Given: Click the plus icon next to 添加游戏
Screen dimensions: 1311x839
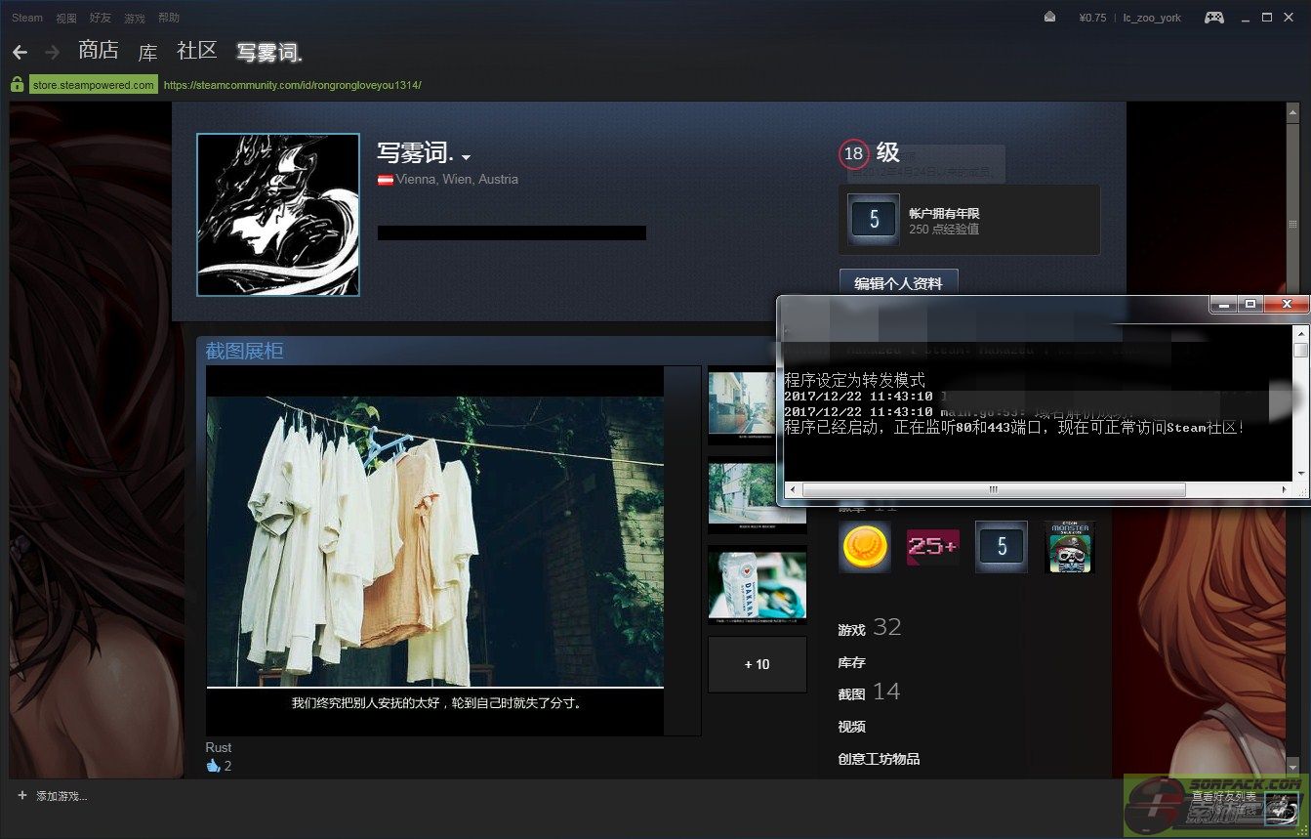Looking at the screenshot, I should (22, 795).
